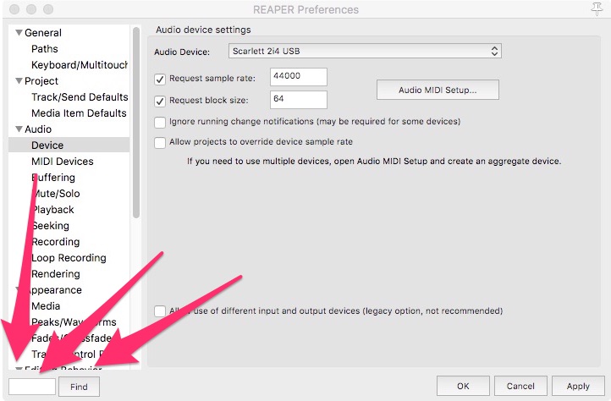Viewport: 611px width, 401px height.
Task: Open the Recording preferences page
Action: pos(56,242)
